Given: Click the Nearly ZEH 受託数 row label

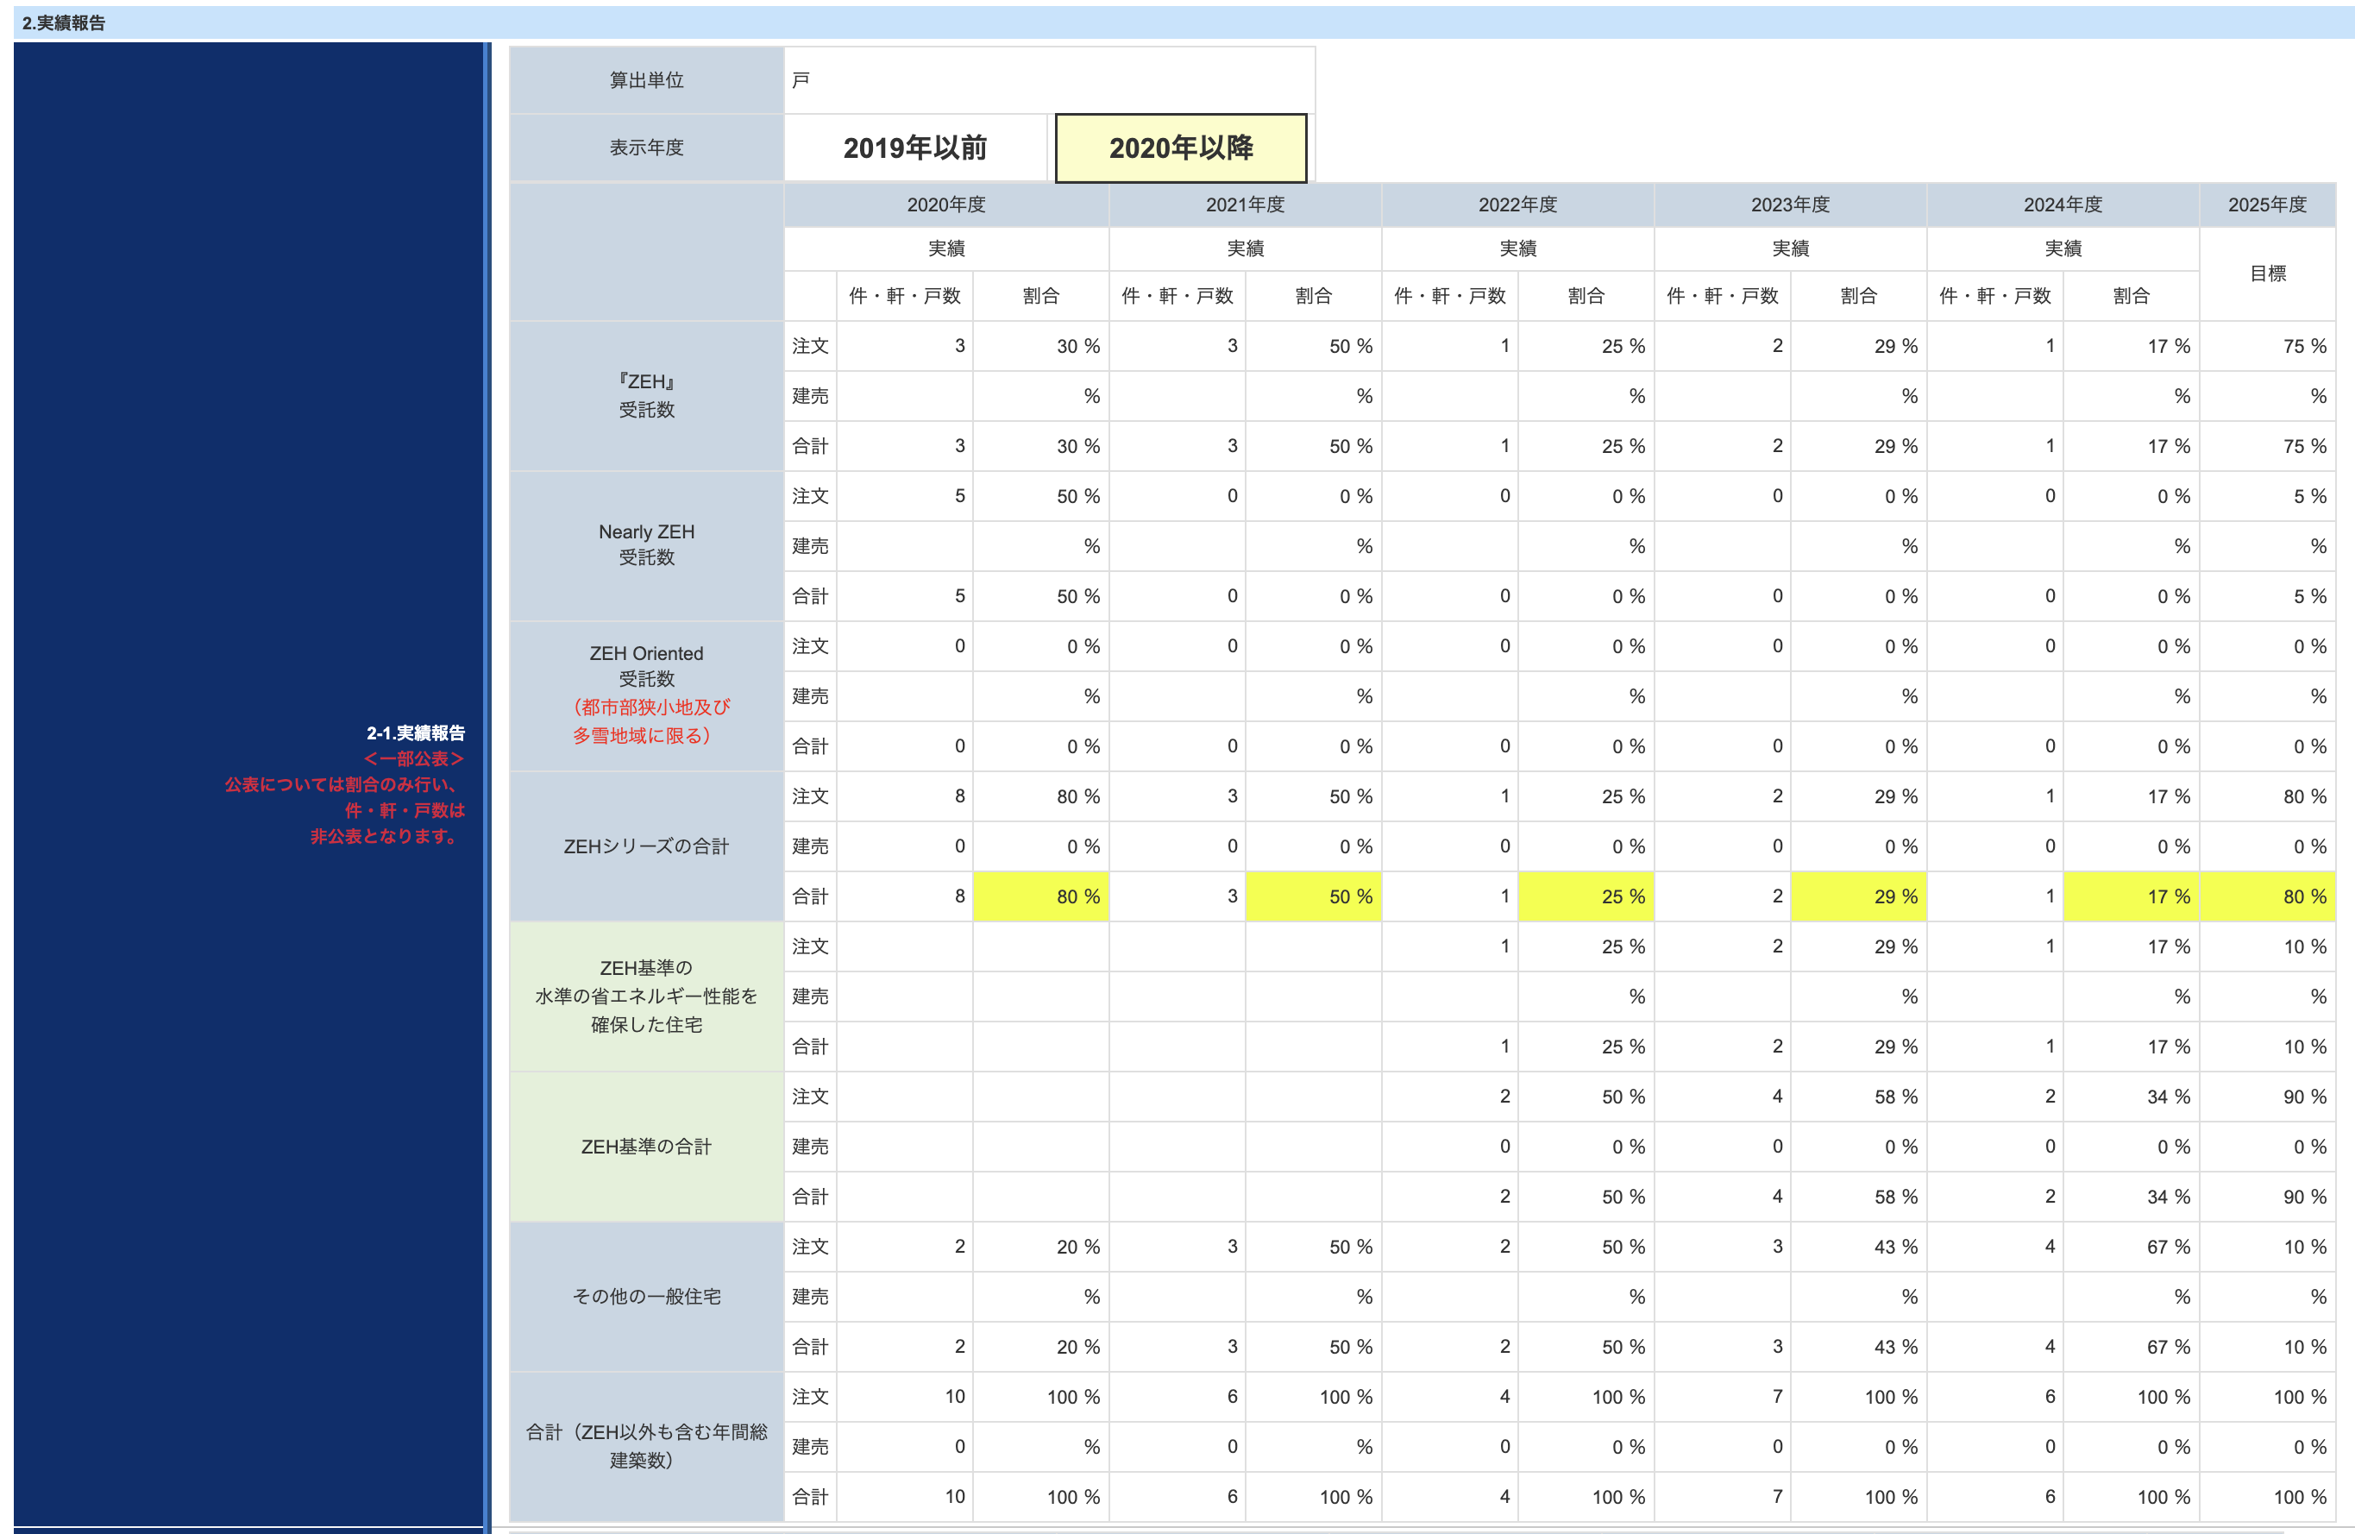Looking at the screenshot, I should tap(646, 545).
